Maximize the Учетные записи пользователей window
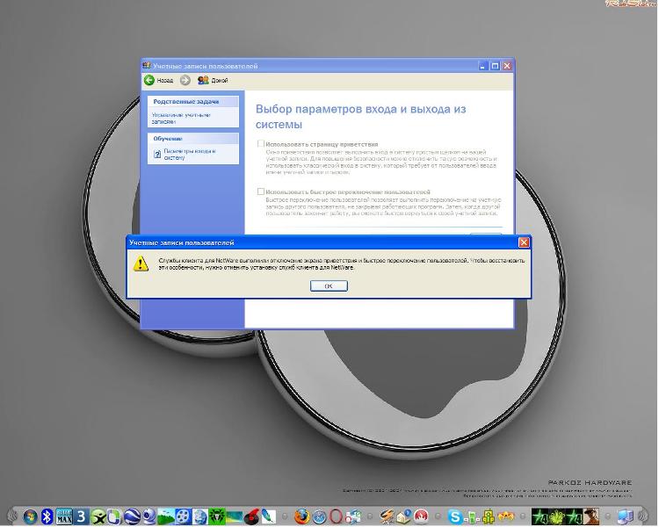Screen dimensions: 659x527 (495, 66)
